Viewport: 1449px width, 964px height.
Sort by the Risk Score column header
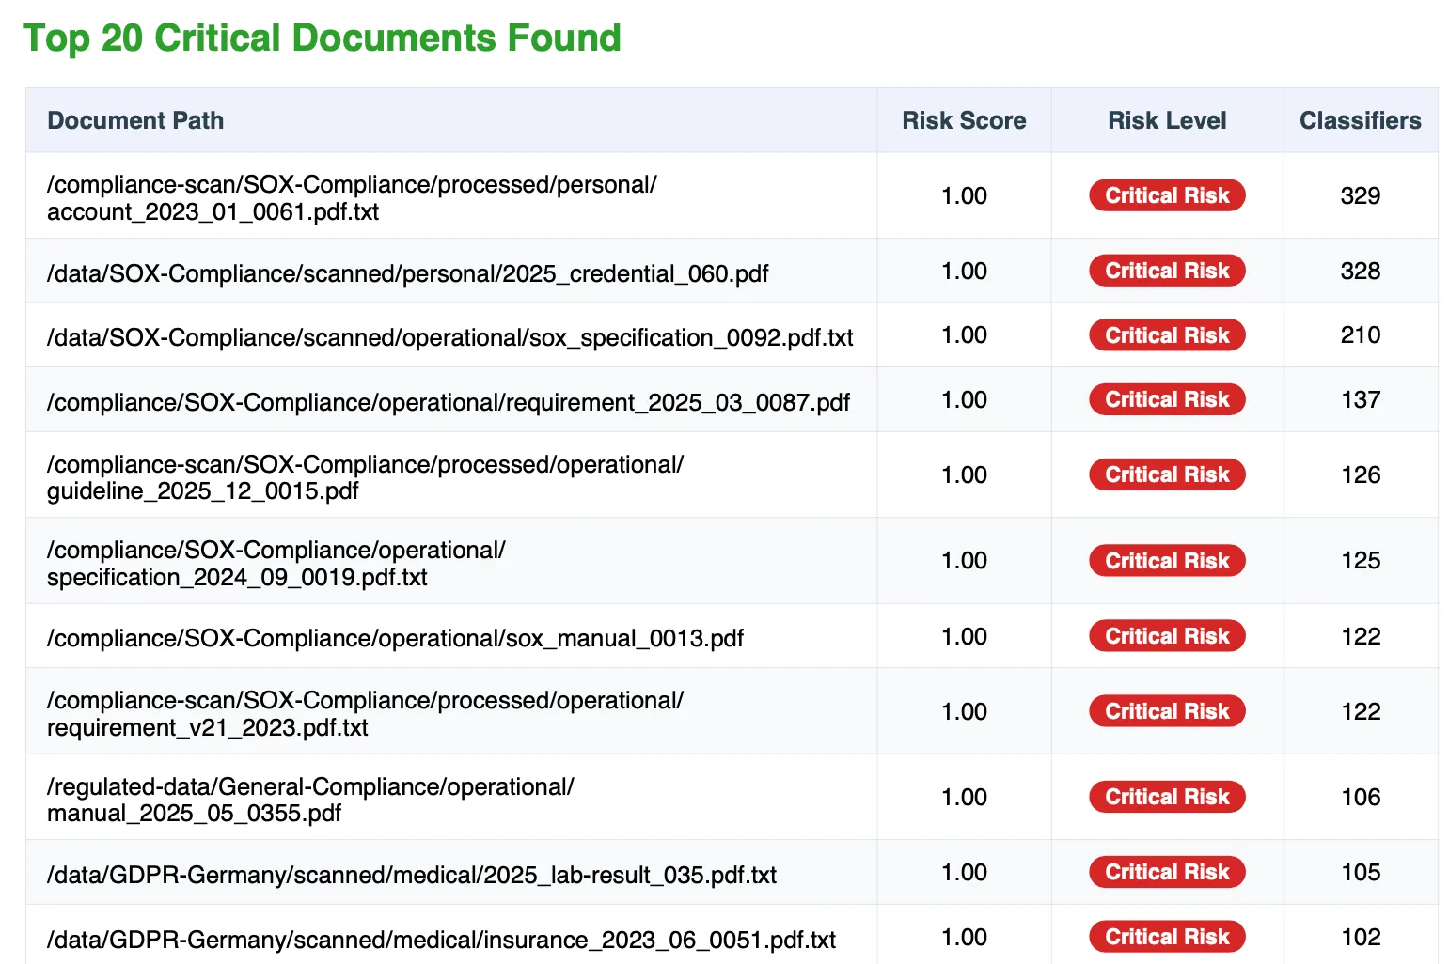(x=964, y=120)
